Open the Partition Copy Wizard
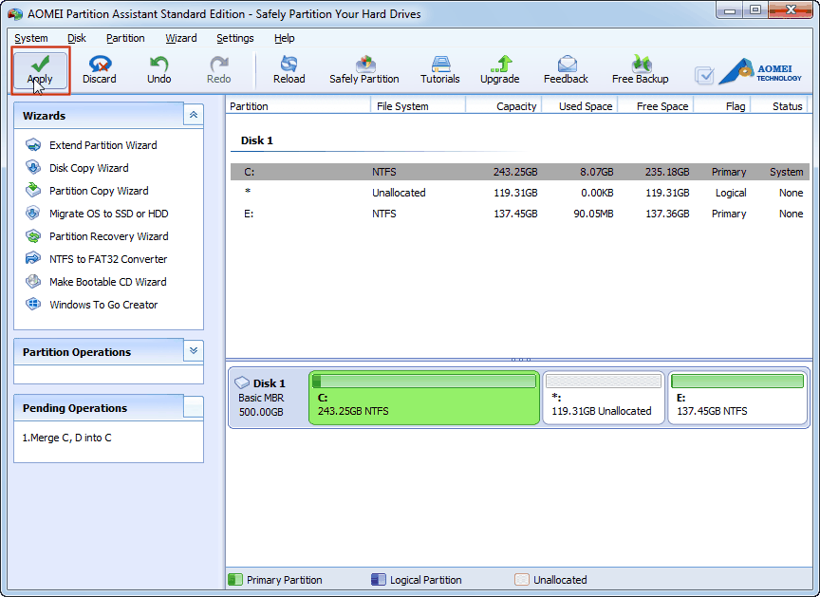 [x=99, y=191]
